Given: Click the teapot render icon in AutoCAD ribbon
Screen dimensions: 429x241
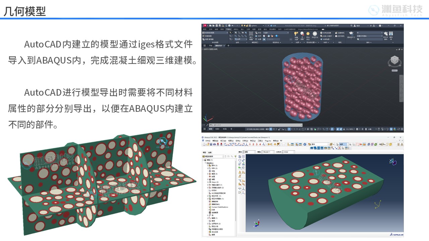Looking at the screenshot, I should [x=351, y=33].
